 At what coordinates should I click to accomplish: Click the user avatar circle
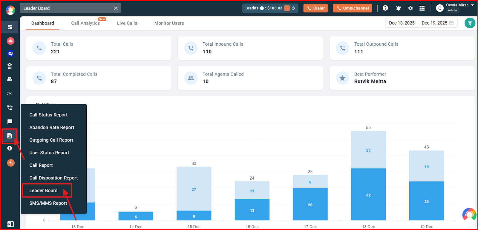[440, 8]
